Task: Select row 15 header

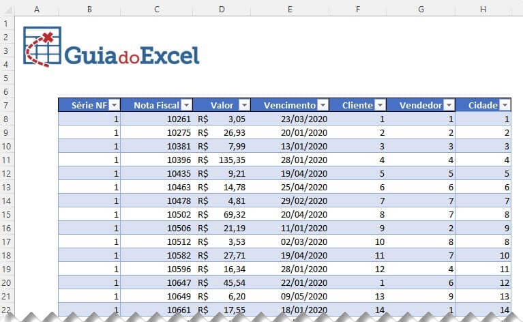Action: [7, 215]
